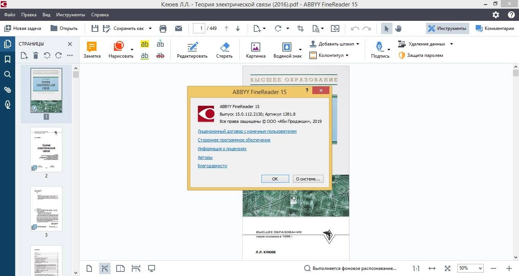Click the recognize document icon
519x276 pixels.
click(316, 28)
